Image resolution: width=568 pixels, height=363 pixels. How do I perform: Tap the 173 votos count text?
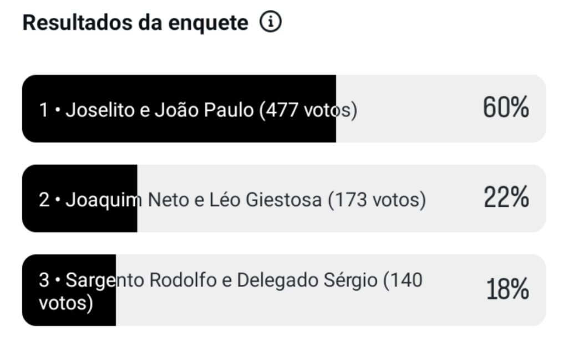click(377, 200)
